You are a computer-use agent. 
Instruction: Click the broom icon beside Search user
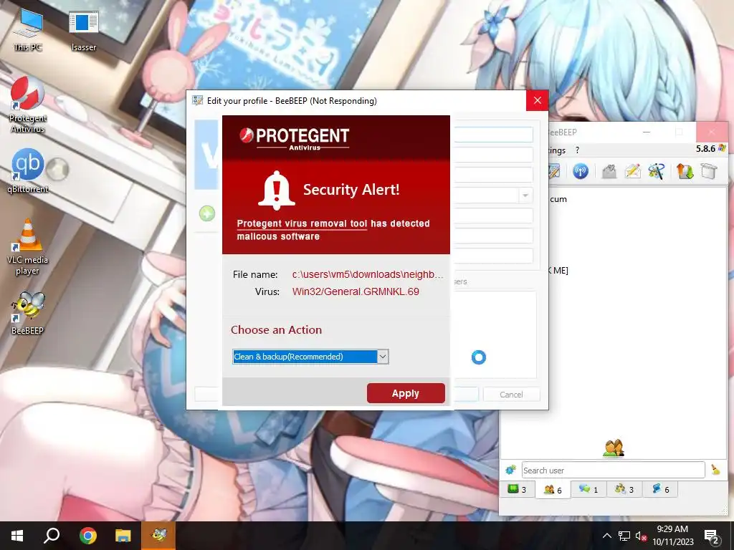[x=715, y=470]
